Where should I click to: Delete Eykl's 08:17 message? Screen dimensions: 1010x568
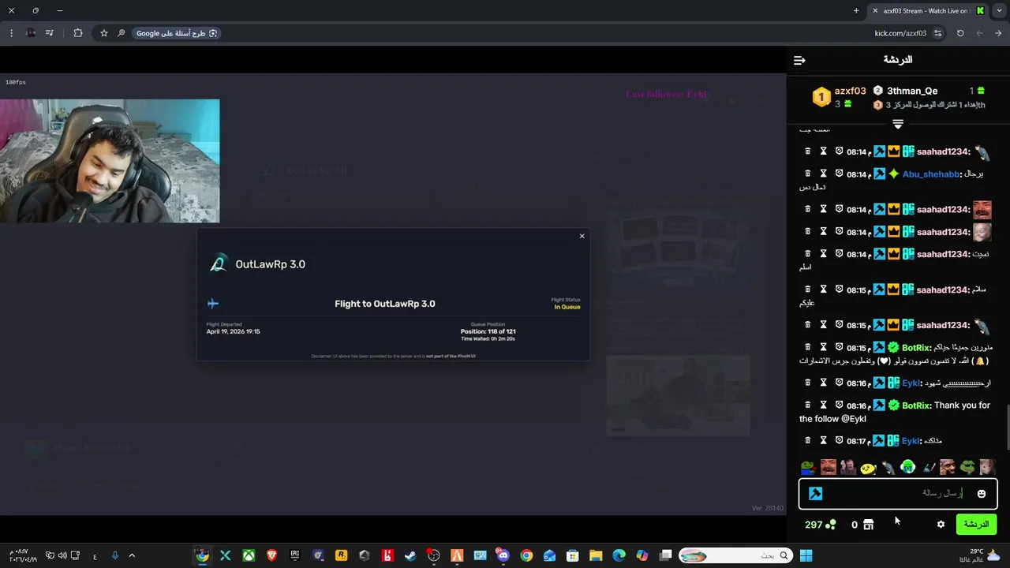click(x=807, y=440)
